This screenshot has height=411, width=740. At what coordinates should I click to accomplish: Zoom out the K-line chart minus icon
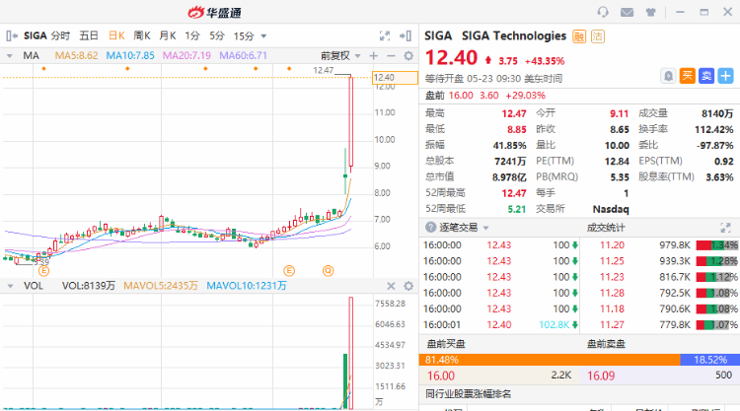(x=391, y=56)
